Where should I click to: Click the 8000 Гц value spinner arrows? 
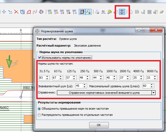(156, 78)
